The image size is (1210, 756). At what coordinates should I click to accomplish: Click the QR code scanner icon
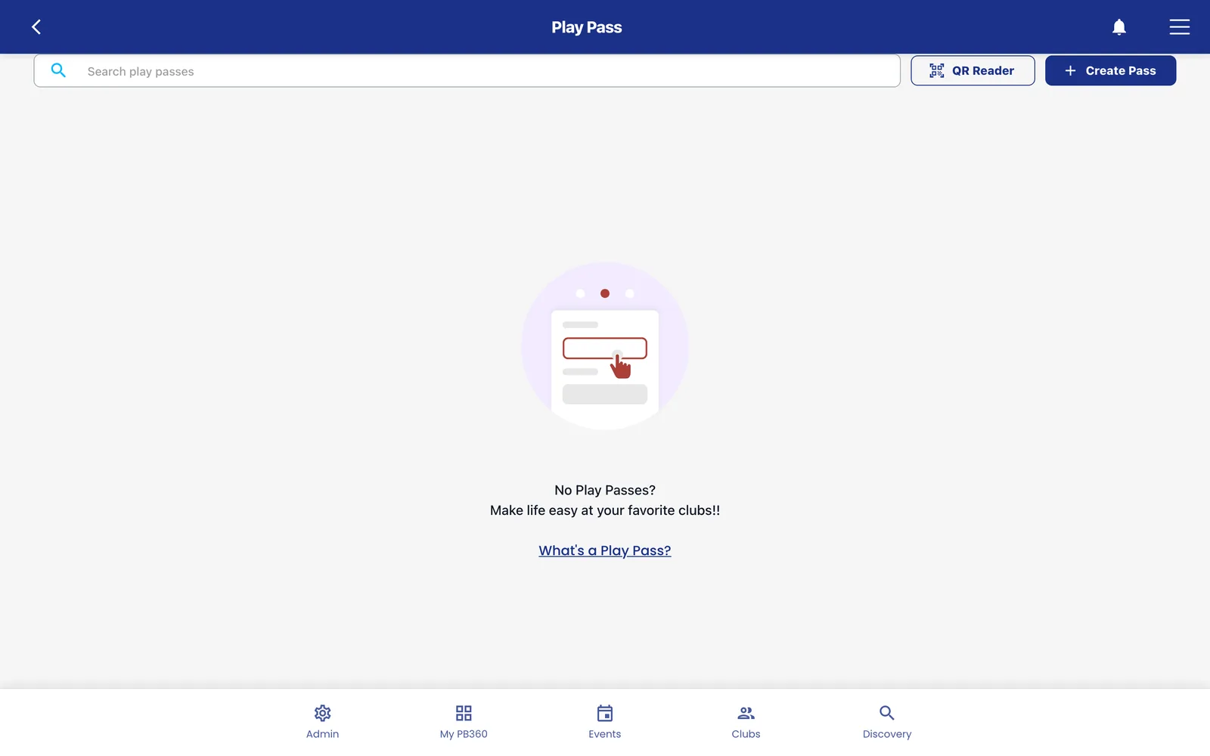tap(936, 70)
